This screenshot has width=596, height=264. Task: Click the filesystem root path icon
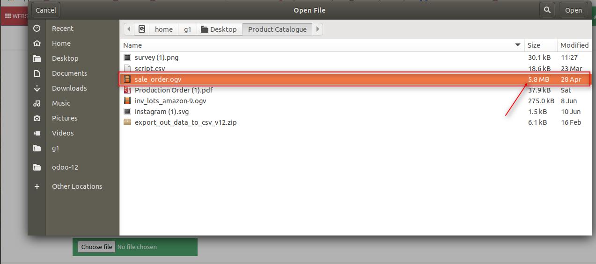[x=142, y=29]
